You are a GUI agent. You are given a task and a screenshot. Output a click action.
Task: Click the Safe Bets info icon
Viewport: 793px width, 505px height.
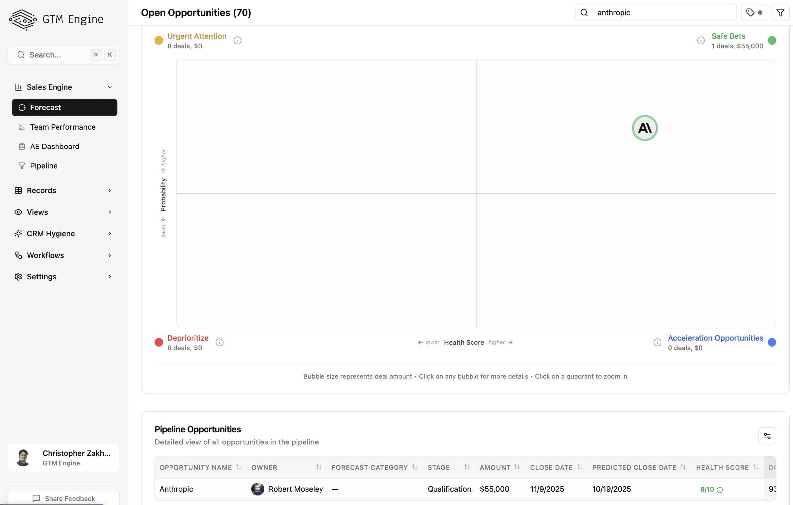[x=700, y=40]
